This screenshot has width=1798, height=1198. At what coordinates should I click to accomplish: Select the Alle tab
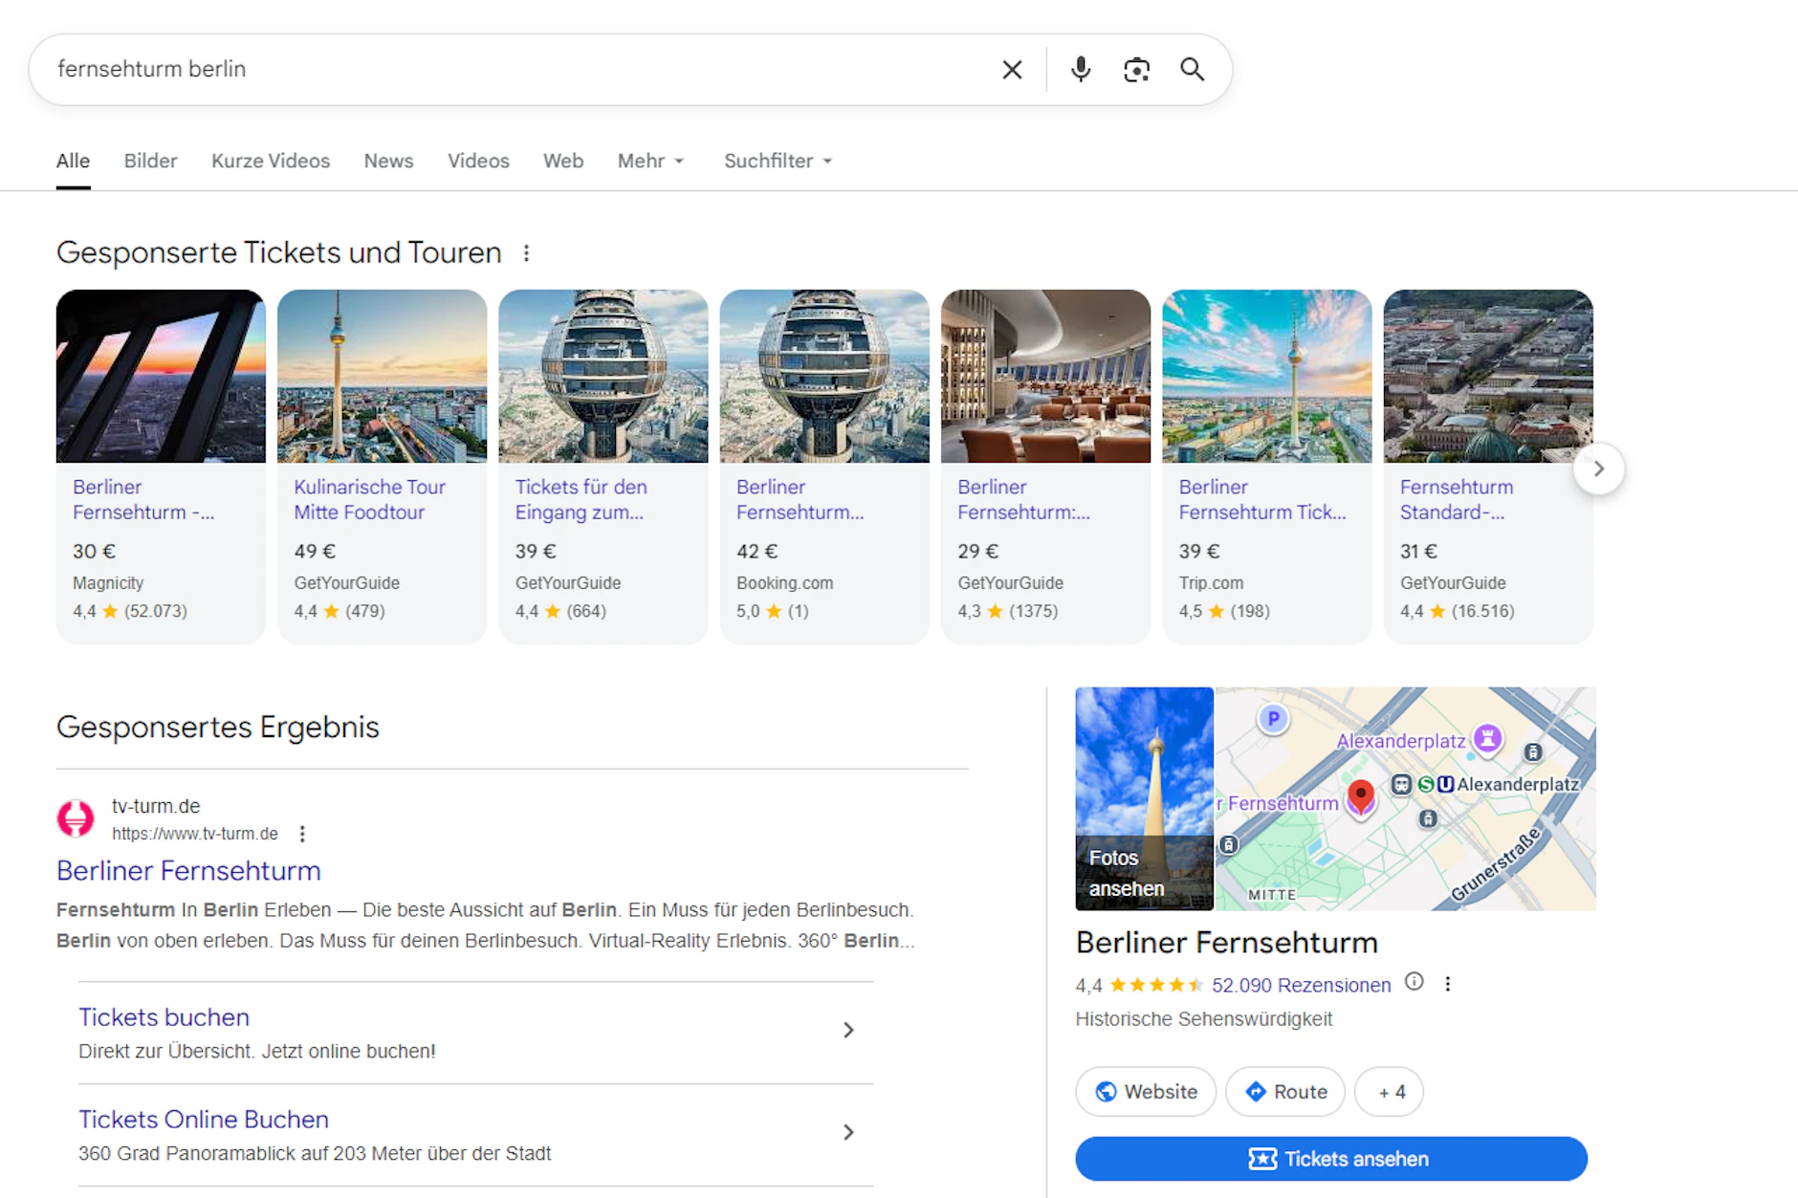(73, 161)
